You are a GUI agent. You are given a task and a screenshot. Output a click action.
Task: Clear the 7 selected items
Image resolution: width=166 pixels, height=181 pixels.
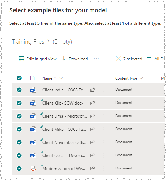point(118,59)
